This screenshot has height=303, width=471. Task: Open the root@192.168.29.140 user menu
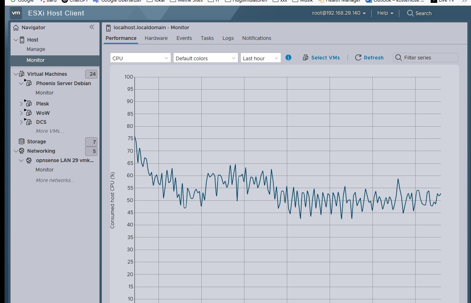tap(339, 13)
